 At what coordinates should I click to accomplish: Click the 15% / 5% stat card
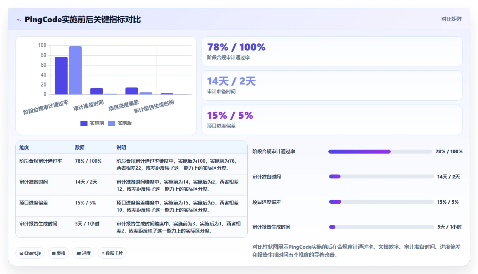pyautogui.click(x=332, y=120)
